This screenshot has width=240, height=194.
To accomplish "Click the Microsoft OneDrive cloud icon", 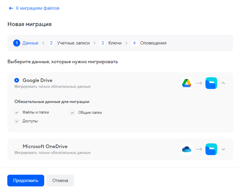I will tap(186, 149).
